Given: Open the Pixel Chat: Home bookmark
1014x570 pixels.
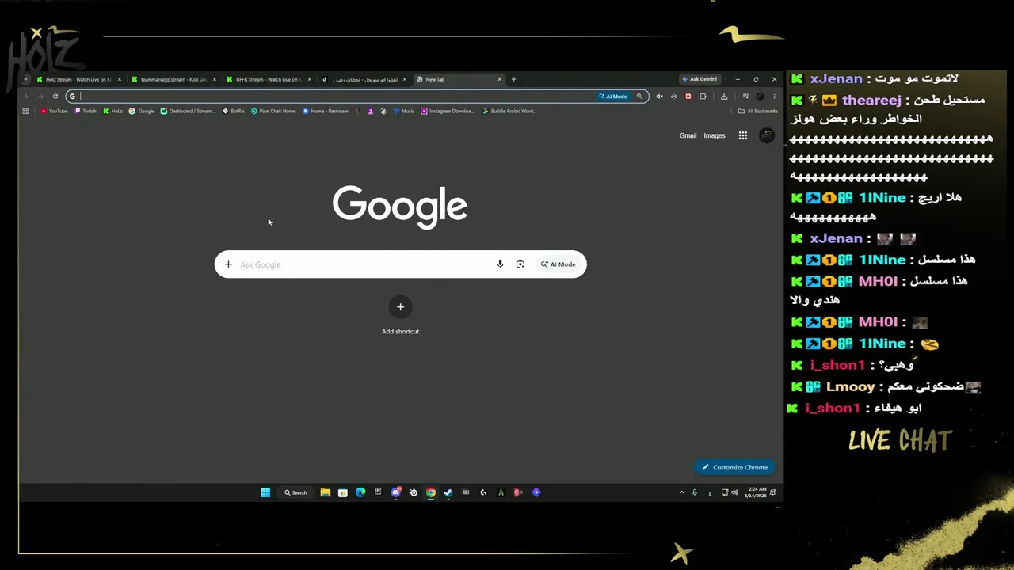Looking at the screenshot, I should coord(273,112).
